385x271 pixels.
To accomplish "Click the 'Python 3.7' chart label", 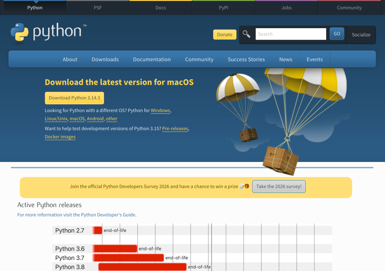I will coord(70,258).
